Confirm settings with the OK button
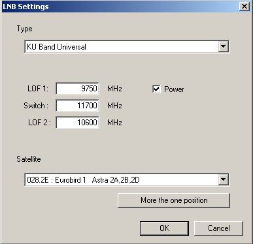 pyautogui.click(x=164, y=228)
